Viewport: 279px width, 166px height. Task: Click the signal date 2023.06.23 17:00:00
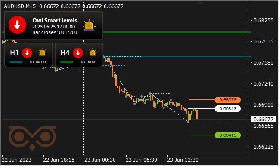tap(53, 27)
